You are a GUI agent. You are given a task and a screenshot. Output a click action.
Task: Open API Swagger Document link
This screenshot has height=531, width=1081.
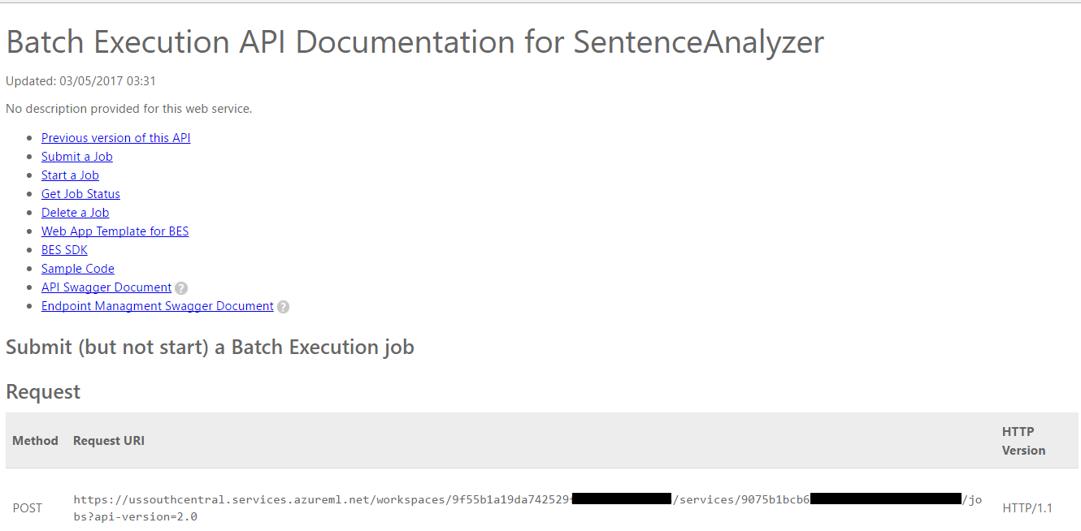point(106,287)
